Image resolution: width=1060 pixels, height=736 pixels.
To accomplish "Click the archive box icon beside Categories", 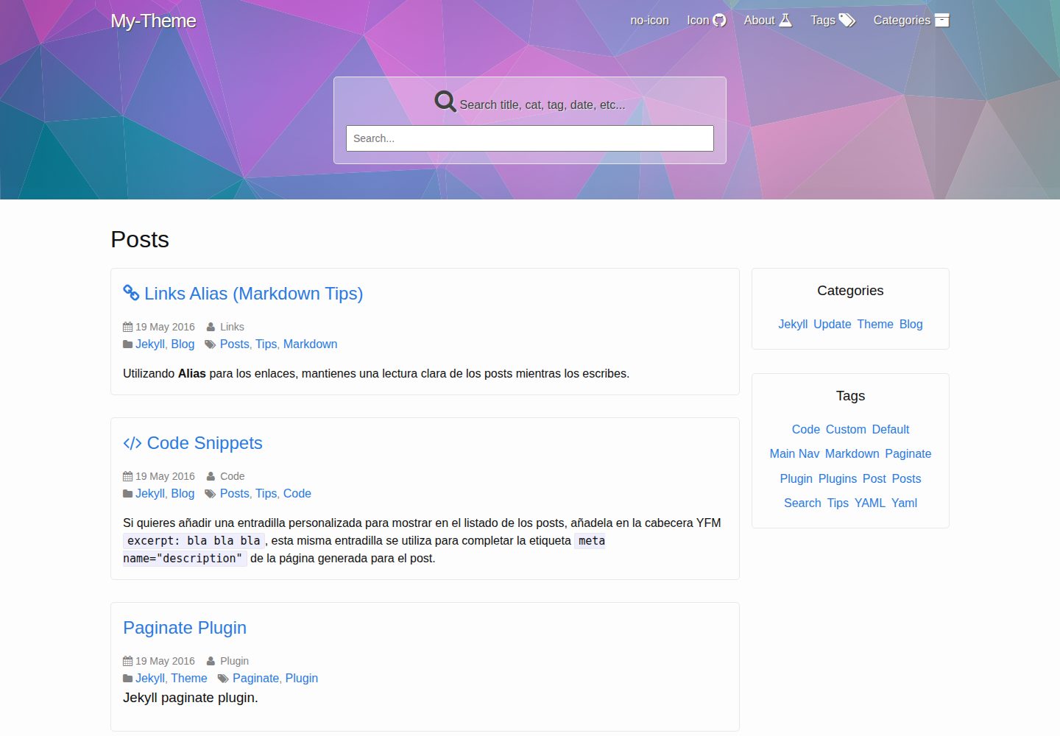I will tap(942, 20).
